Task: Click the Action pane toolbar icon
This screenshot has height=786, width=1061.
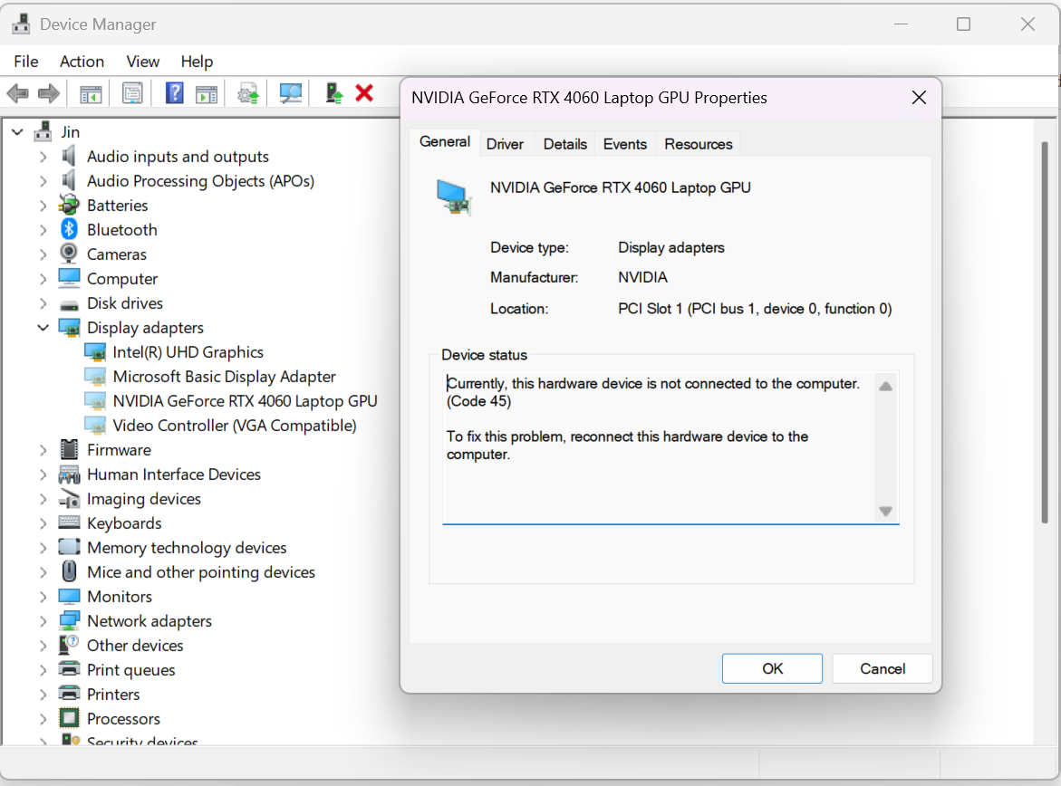Action: coord(207,93)
